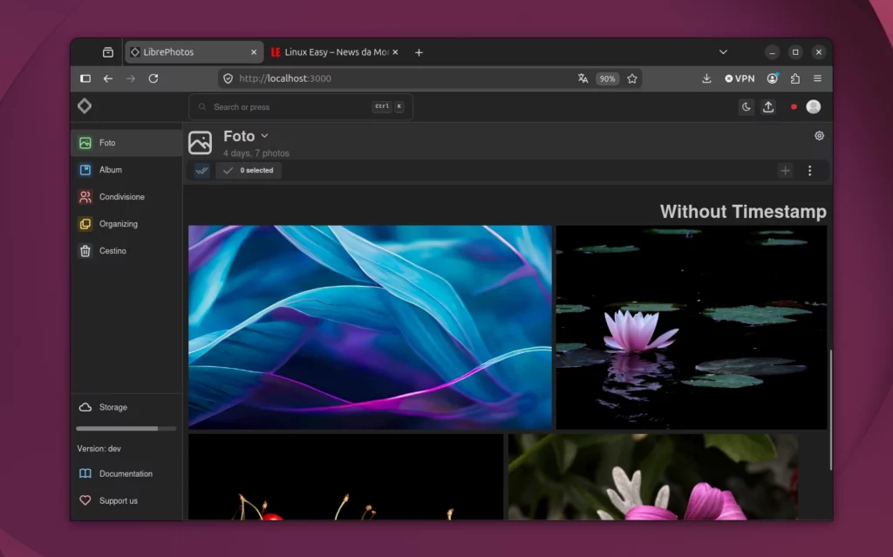
Task: Click the recent tabs icon
Action: point(108,52)
